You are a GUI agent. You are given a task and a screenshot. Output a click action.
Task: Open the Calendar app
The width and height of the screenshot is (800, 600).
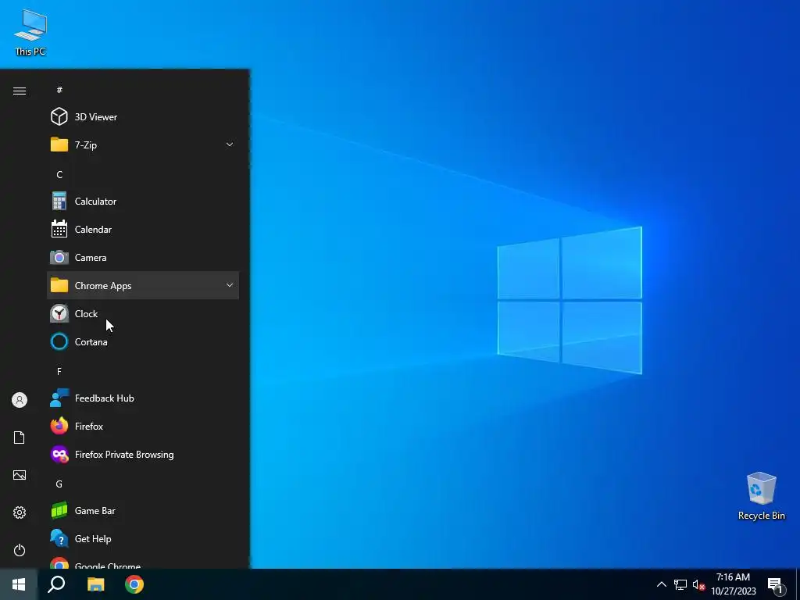[x=143, y=229]
